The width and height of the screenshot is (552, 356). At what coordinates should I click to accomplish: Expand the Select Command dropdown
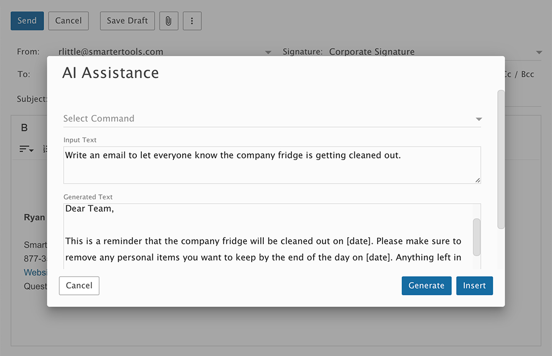tap(479, 119)
